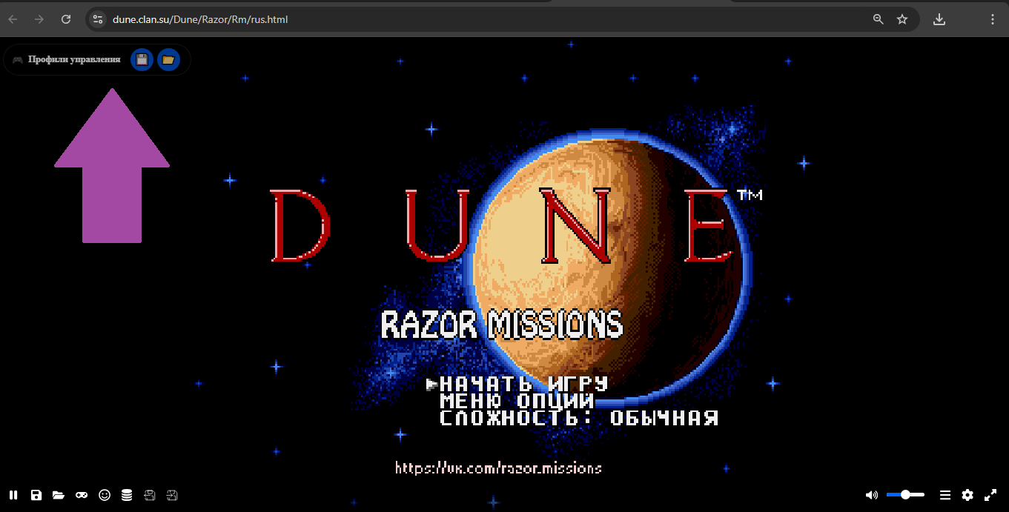Image resolution: width=1009 pixels, height=512 pixels.
Task: Click the smiley face cheats icon
Action: pyautogui.click(x=105, y=495)
